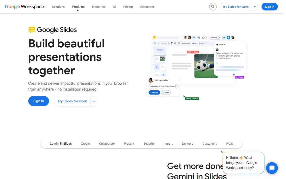Screen dimensions: 286x179
Task: Dismiss the chat greeting with the X icon
Action: (x=222, y=152)
